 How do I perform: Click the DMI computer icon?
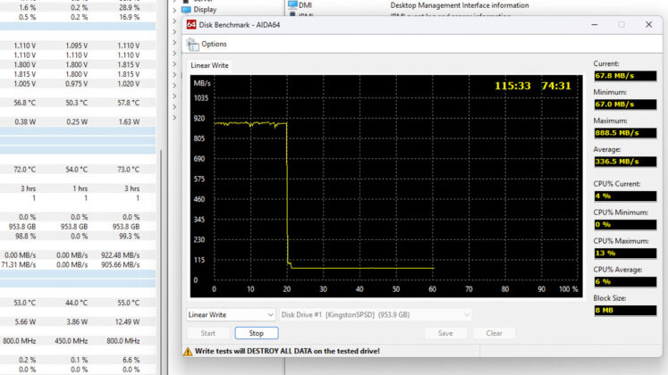(x=292, y=4)
